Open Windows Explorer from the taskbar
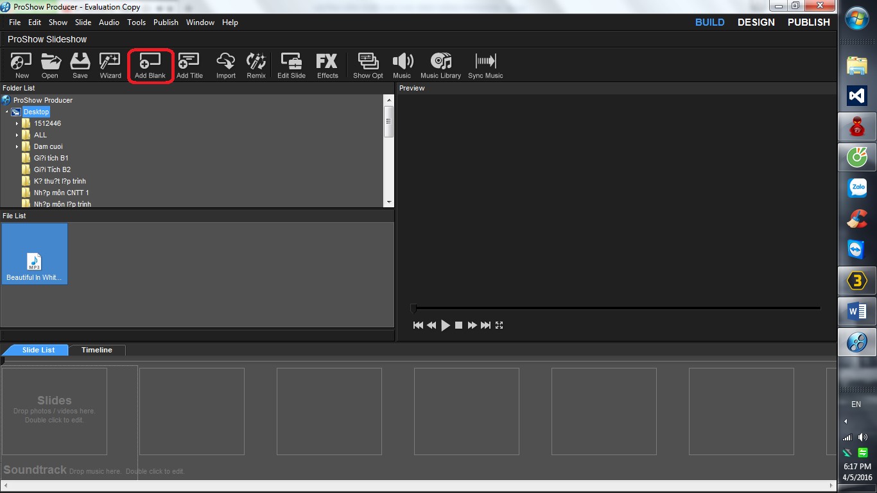Image resolution: width=877 pixels, height=493 pixels. pyautogui.click(x=857, y=65)
